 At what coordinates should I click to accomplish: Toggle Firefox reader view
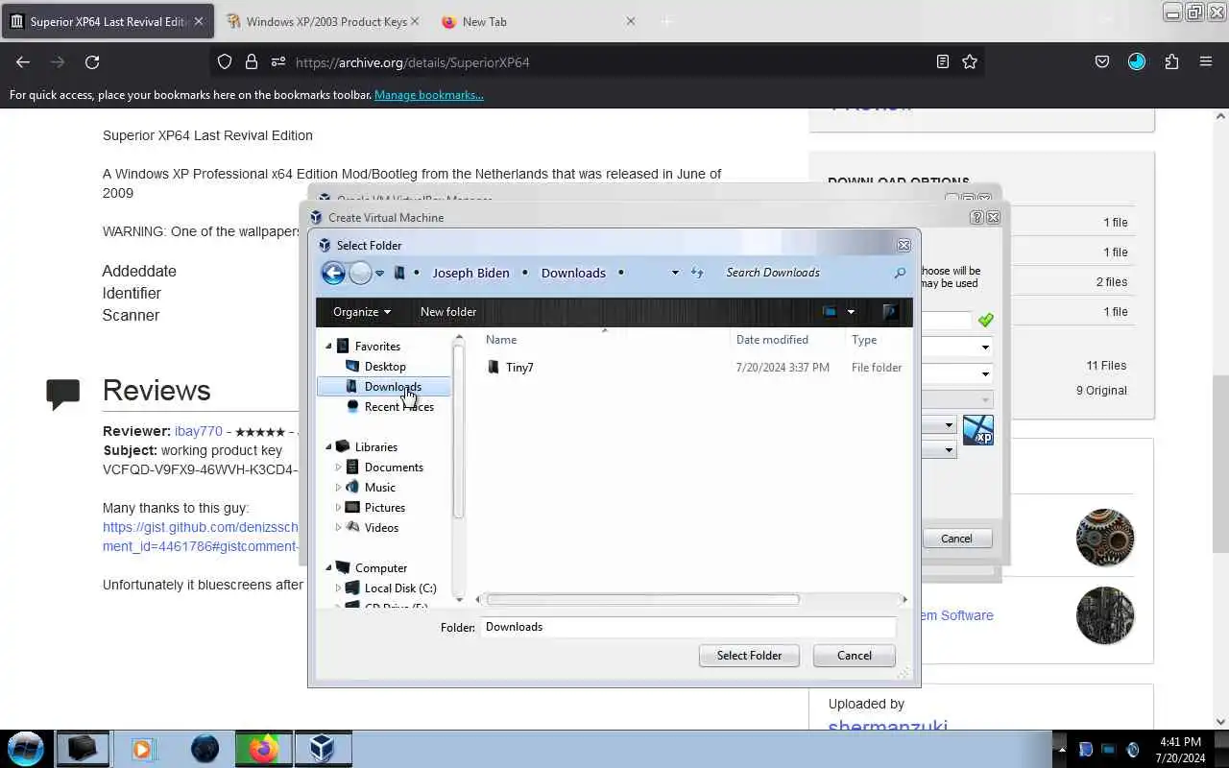coord(943,61)
